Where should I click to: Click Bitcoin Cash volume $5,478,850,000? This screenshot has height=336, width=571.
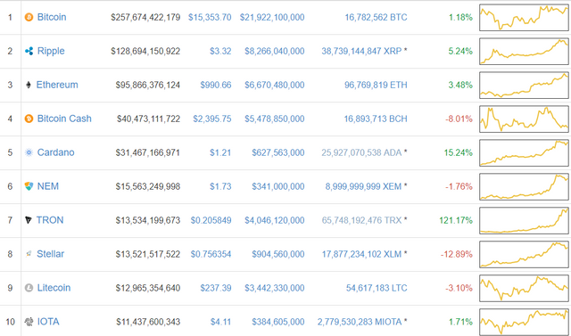tap(275, 119)
